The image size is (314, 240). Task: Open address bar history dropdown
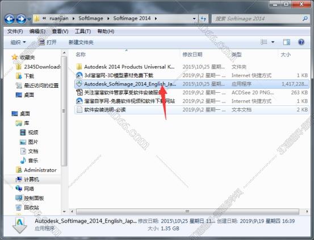[x=194, y=19]
